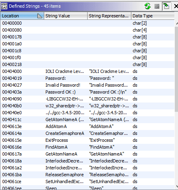
Task: Select location 004001f0 row
Action: pyautogui.click(x=87, y=58)
